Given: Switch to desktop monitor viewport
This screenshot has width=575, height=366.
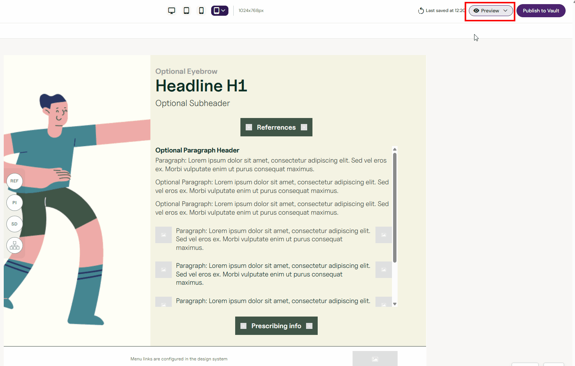Looking at the screenshot, I should coord(171,10).
